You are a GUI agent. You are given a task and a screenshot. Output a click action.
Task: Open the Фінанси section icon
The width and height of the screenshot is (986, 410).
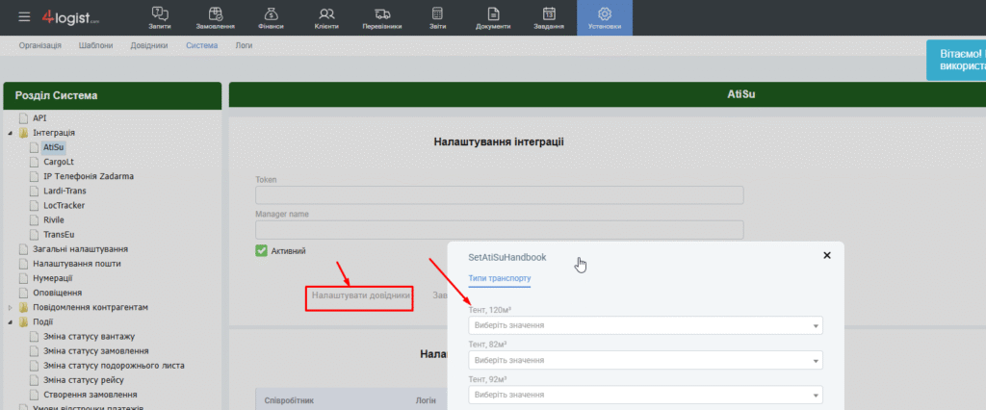click(x=271, y=17)
